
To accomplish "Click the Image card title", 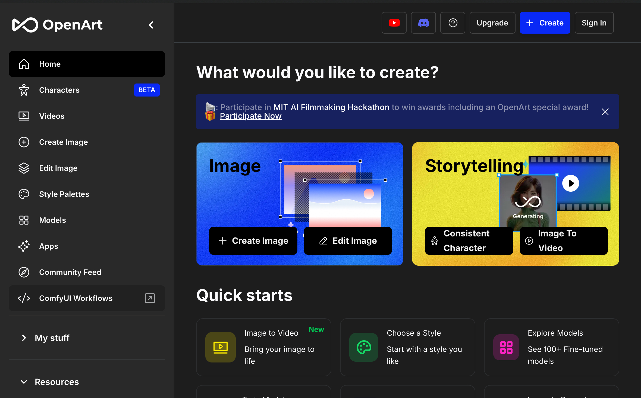I will pyautogui.click(x=235, y=166).
